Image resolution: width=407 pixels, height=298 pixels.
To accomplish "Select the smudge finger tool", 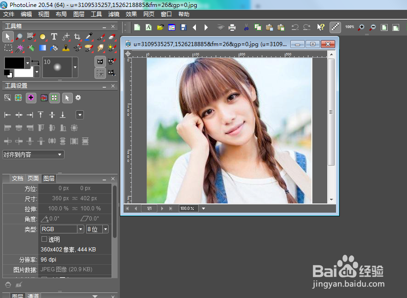I will (x=100, y=48).
